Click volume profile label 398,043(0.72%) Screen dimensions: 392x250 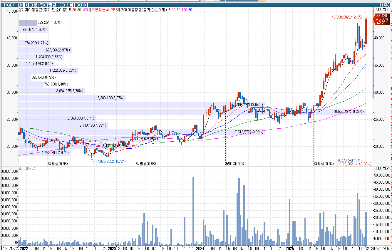(43, 77)
